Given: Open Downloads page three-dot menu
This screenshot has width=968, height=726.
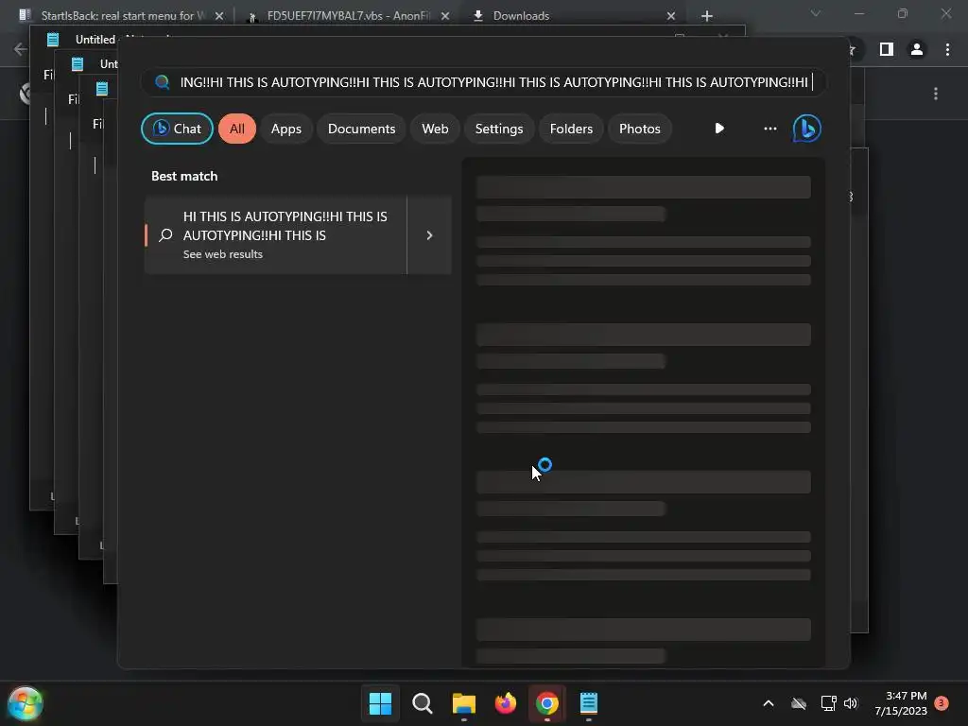Looking at the screenshot, I should coord(936,94).
